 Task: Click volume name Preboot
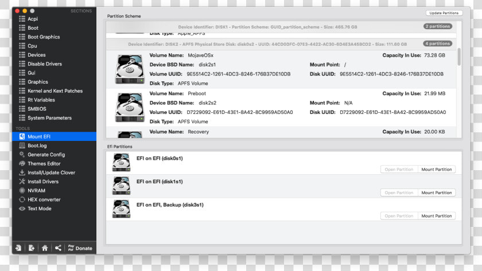coord(197,93)
